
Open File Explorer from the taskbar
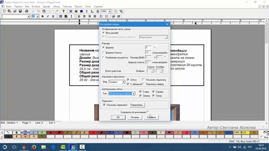click(x=44, y=147)
